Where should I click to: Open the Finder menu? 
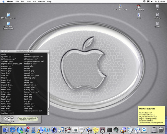click(10, 1)
